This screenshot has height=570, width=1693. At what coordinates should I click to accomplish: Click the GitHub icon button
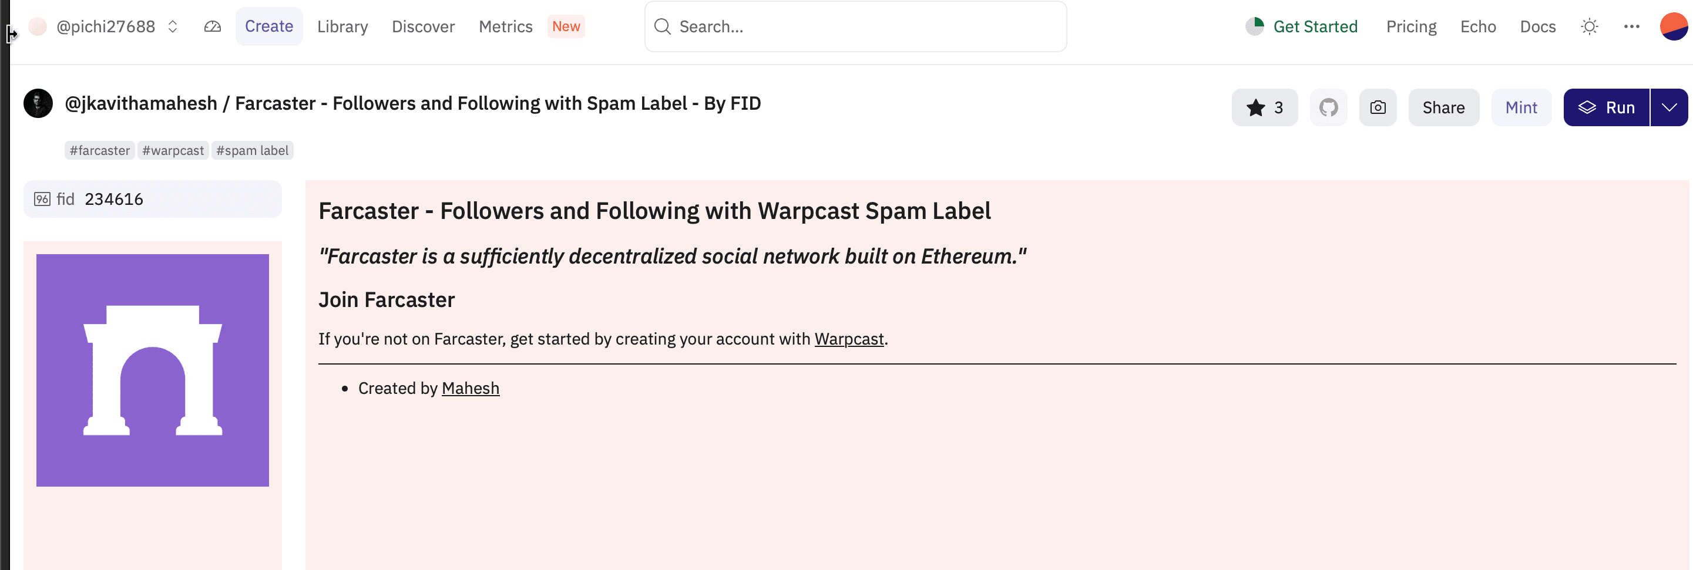(x=1328, y=107)
